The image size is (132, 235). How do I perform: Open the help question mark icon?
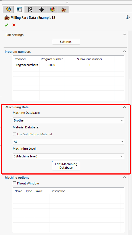127,17
